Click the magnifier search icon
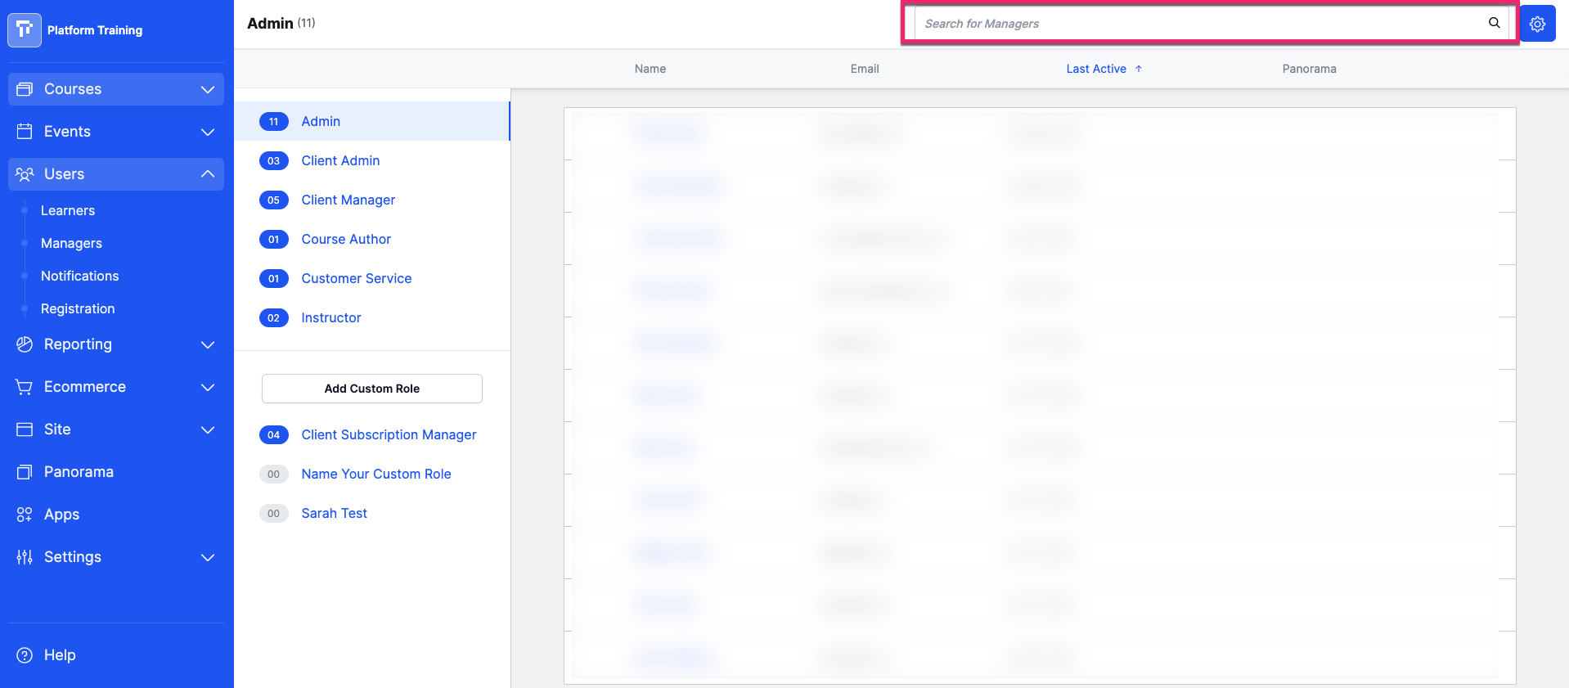 point(1494,23)
